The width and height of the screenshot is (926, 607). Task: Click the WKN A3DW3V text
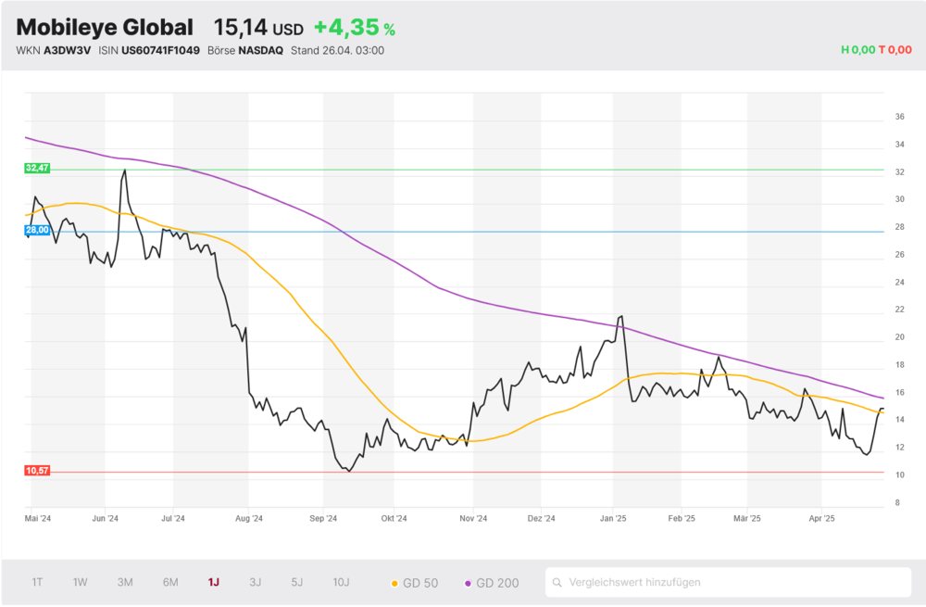pos(54,51)
